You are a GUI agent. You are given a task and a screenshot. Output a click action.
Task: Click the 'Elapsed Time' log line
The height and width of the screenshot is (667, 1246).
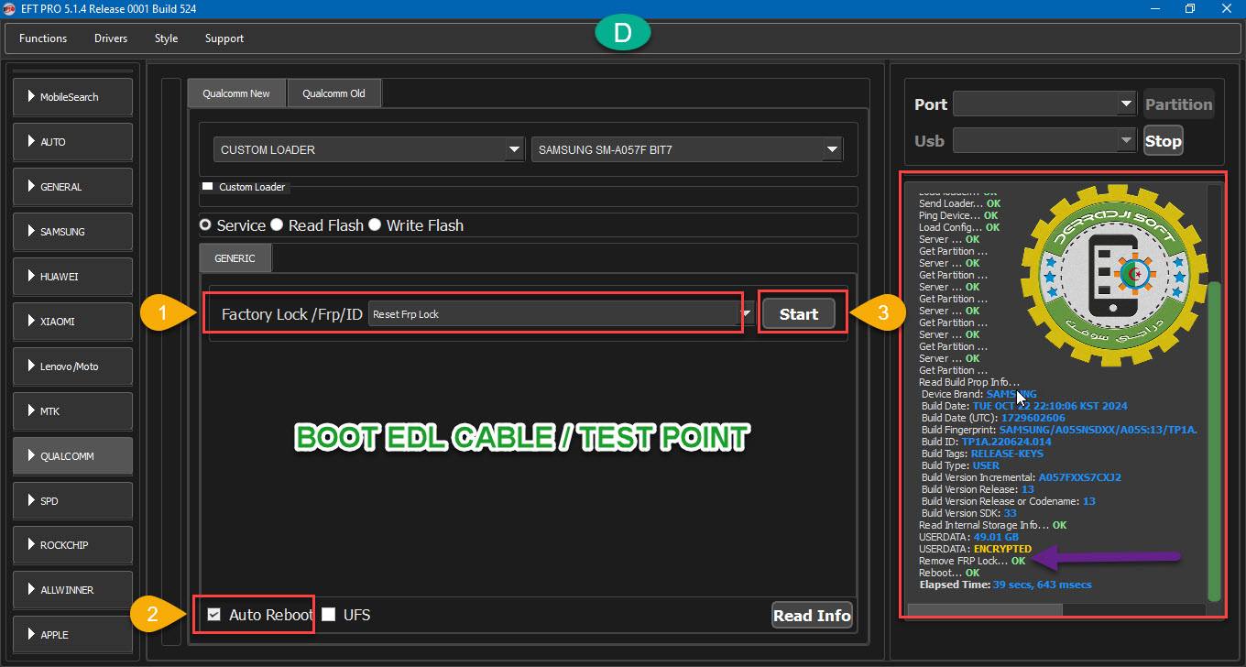tap(1005, 585)
